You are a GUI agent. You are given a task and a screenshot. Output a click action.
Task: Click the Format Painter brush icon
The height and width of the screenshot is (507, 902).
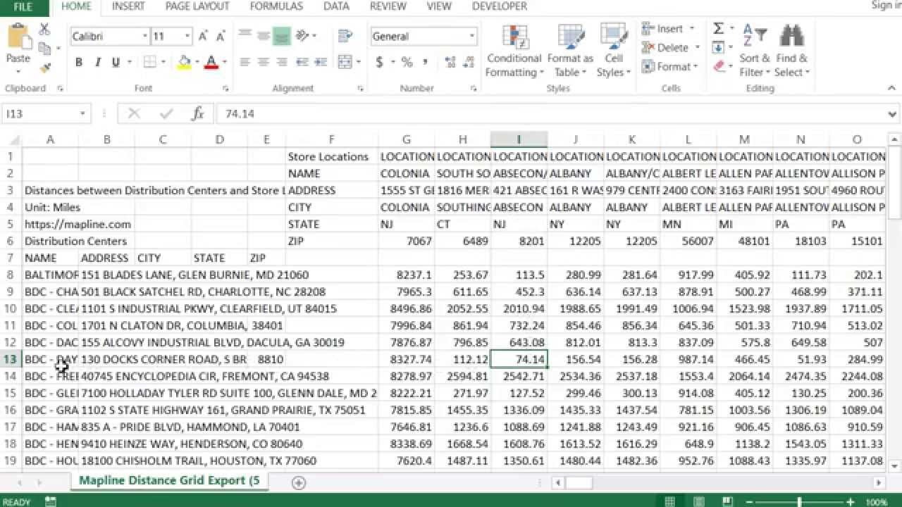[44, 68]
